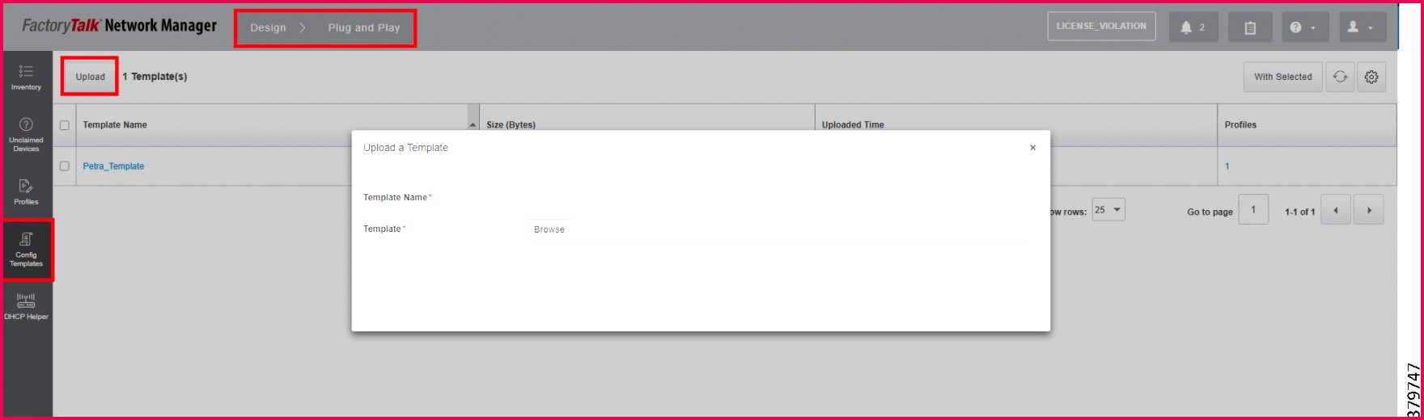Click the notifications bell icon
Viewport: 1424px width, 420px height.
[x=1193, y=27]
